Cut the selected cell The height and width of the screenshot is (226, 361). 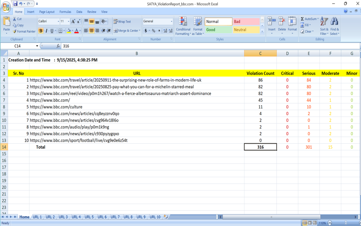17,19
